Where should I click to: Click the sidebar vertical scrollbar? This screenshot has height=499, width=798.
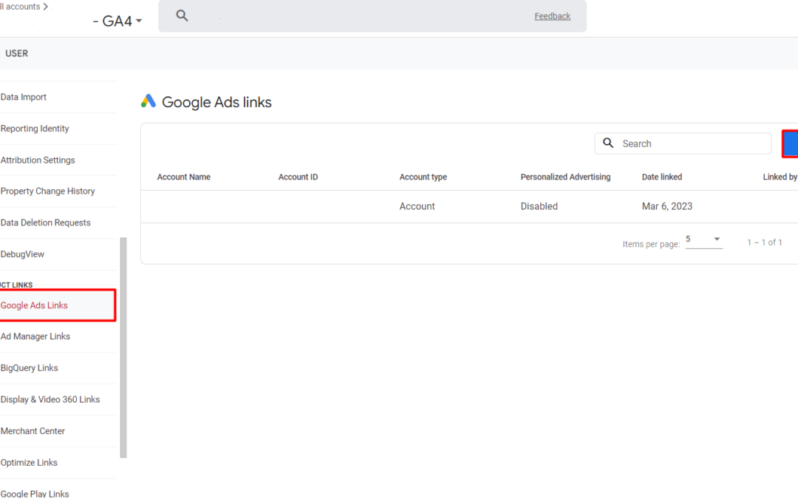[123, 347]
